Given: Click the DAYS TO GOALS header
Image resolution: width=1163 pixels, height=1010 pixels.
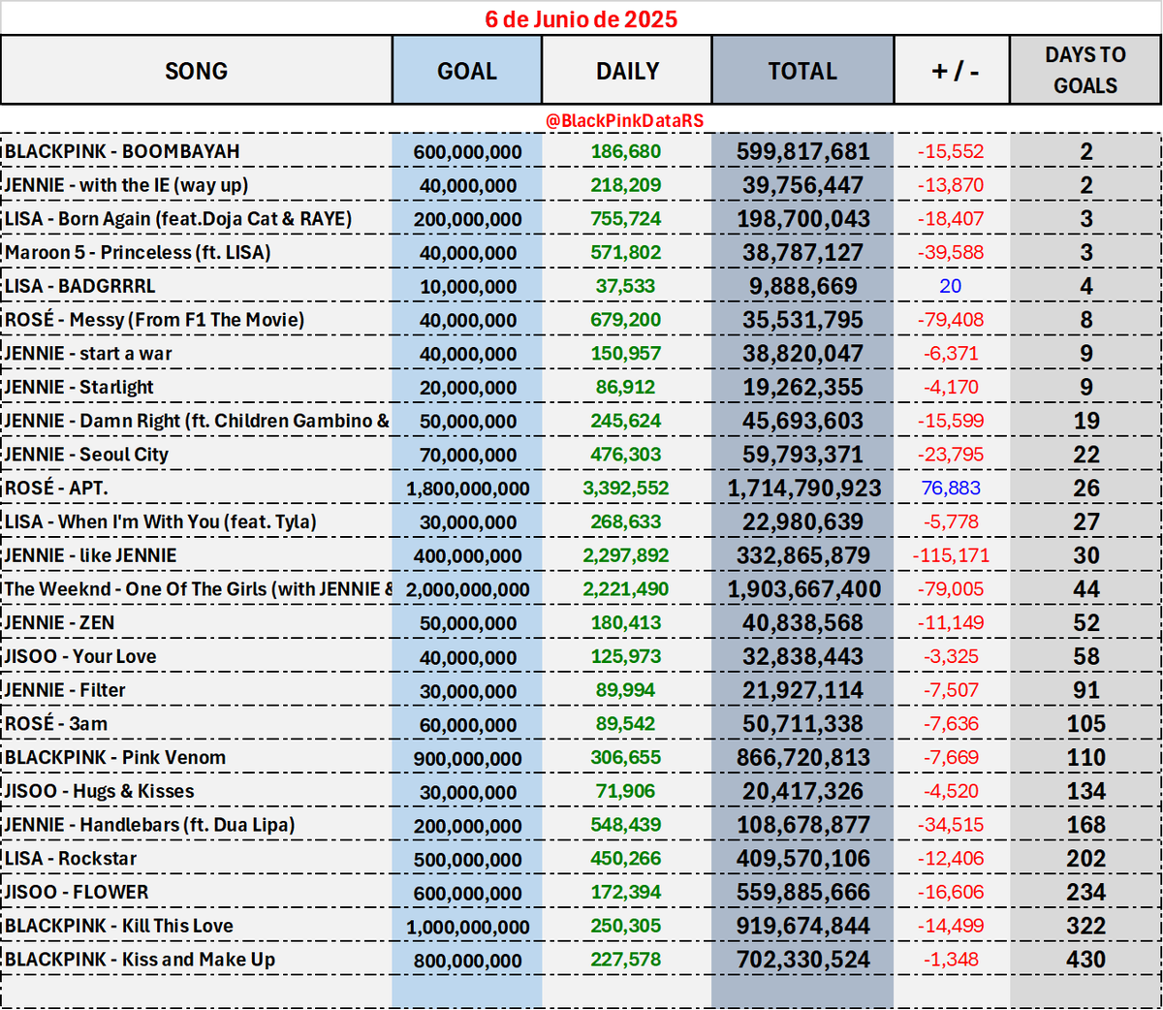Looking at the screenshot, I should 1085,71.
